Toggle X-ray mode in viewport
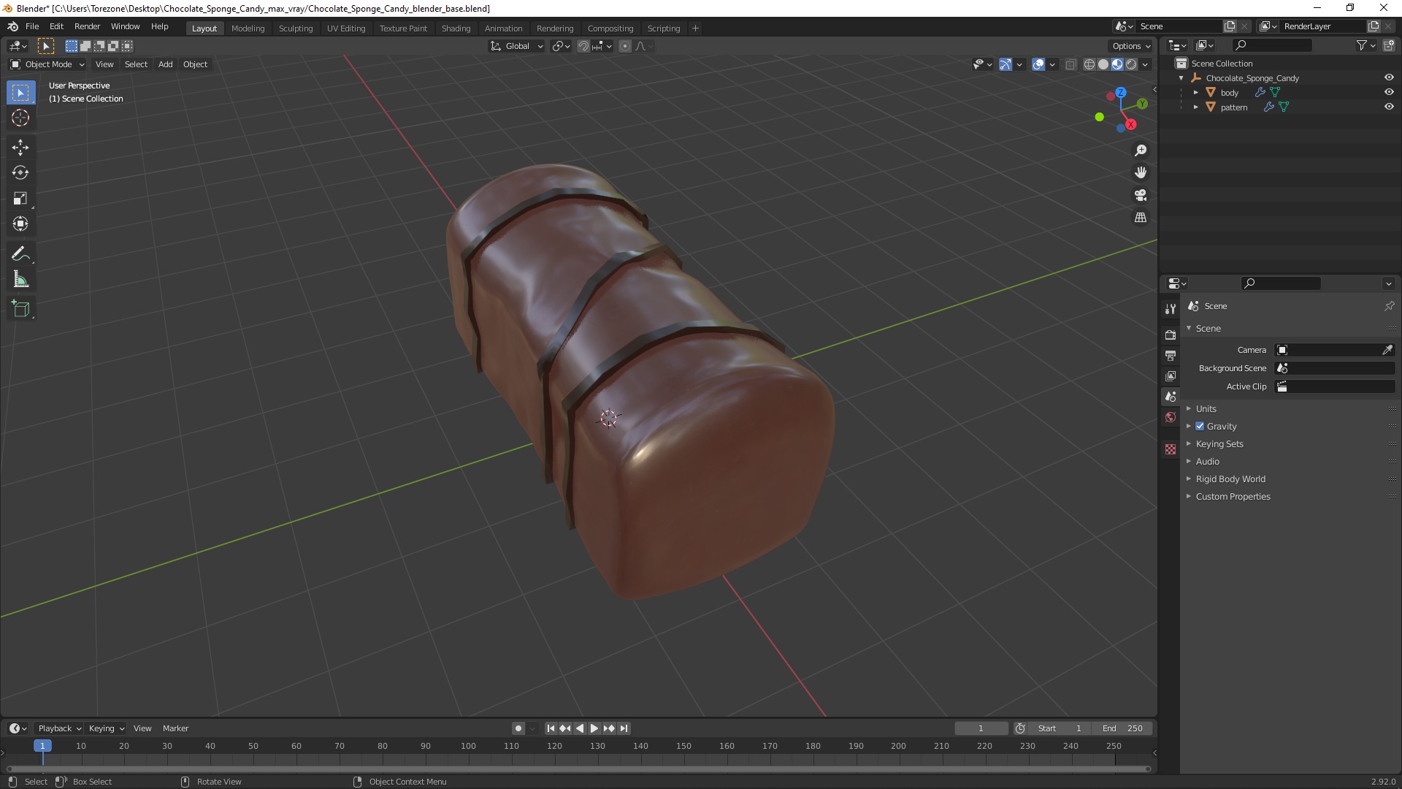1402x789 pixels. pyautogui.click(x=1070, y=64)
